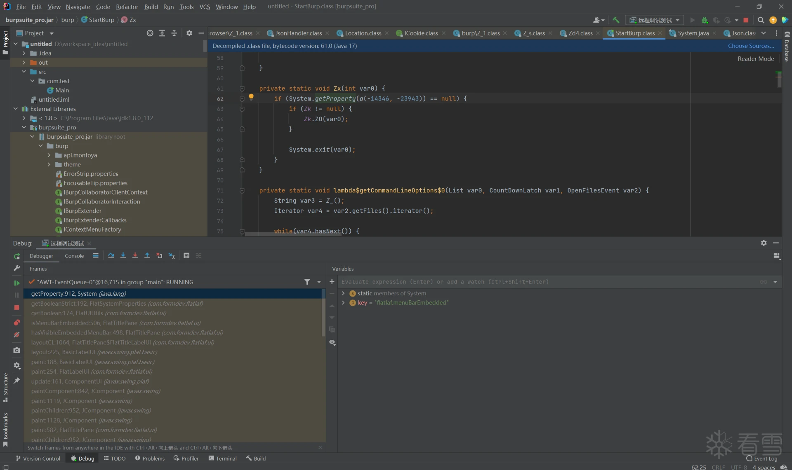This screenshot has height=470, width=792.
Task: Click the camera thread dump icon
Action: (x=16, y=350)
